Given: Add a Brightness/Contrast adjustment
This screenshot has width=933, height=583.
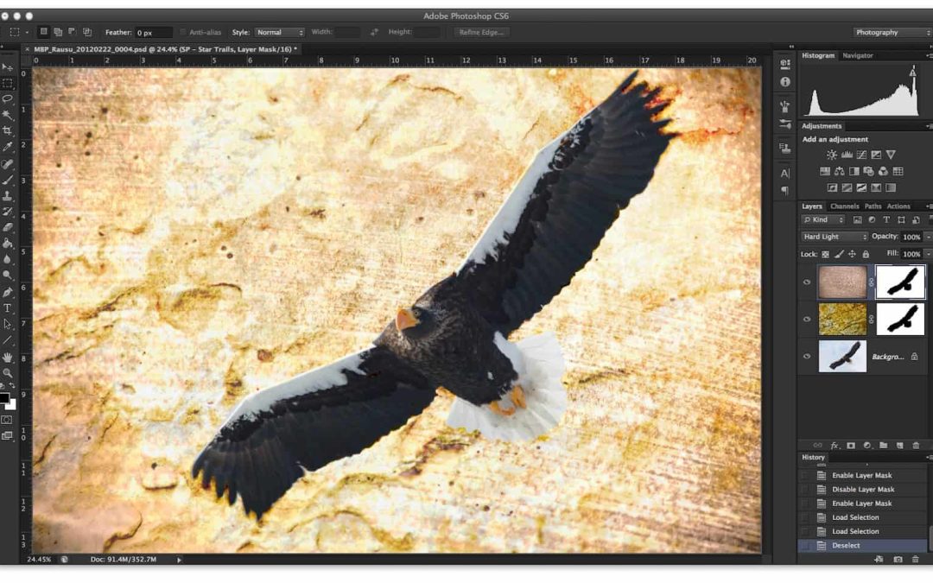Looking at the screenshot, I should [x=831, y=155].
